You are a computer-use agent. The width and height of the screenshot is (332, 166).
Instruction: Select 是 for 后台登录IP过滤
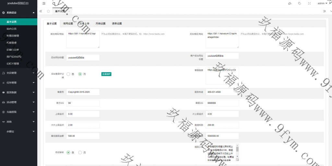tap(68, 74)
